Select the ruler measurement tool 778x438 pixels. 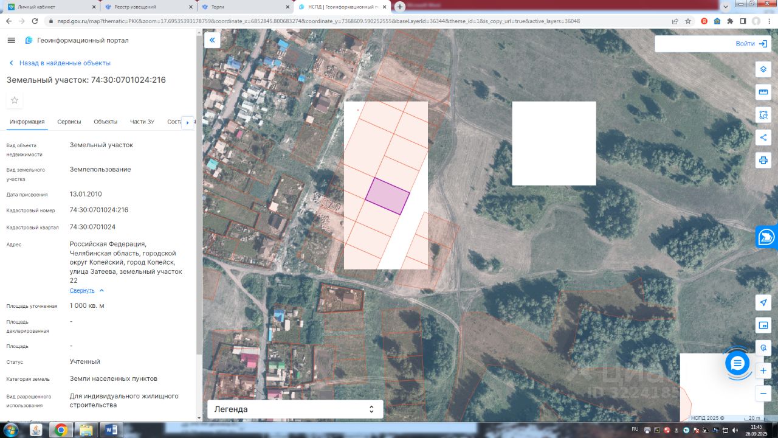(x=763, y=92)
